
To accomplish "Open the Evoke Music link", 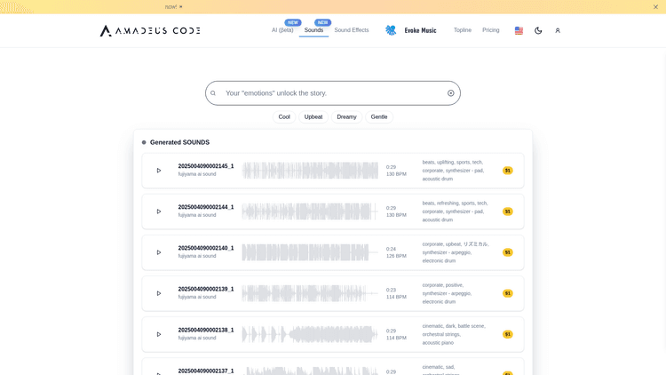I will pos(420,30).
